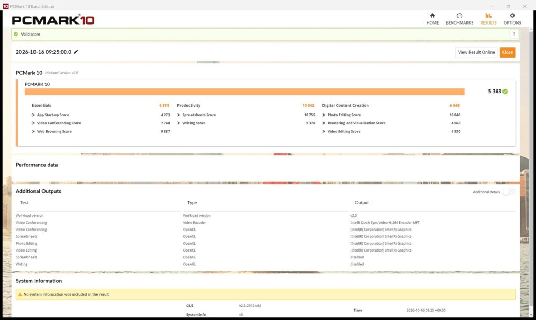Click the View Result Online button
This screenshot has width=536, height=320.
[476, 52]
